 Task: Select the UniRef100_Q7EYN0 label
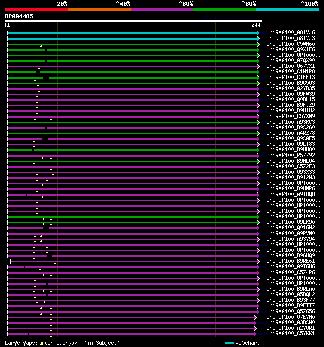pos(291,317)
